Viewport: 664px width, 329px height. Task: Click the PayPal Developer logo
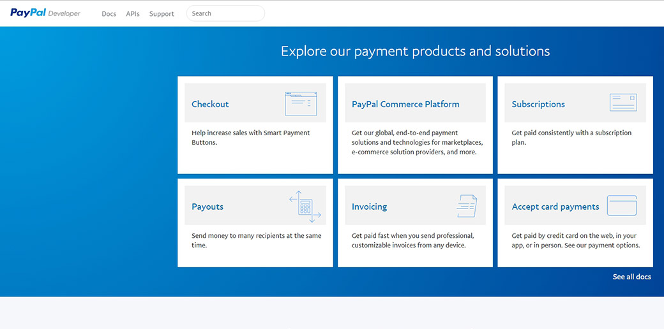(x=45, y=13)
